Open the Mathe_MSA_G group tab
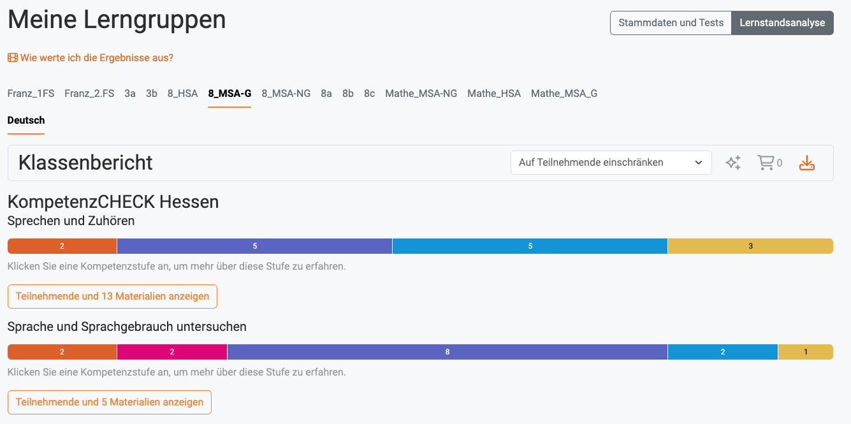This screenshot has height=424, width=851. point(564,94)
